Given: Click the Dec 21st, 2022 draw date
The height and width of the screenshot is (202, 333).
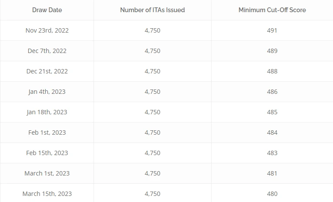Looking at the screenshot, I should coord(47,71).
